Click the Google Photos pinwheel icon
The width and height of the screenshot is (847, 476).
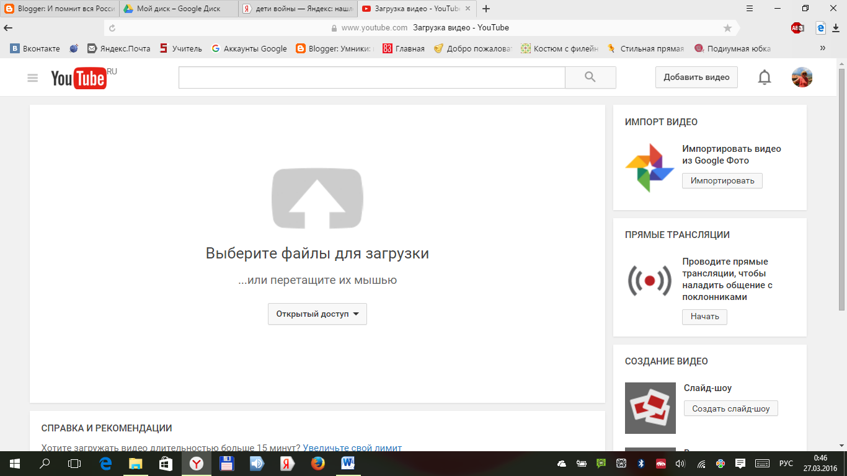tap(649, 167)
